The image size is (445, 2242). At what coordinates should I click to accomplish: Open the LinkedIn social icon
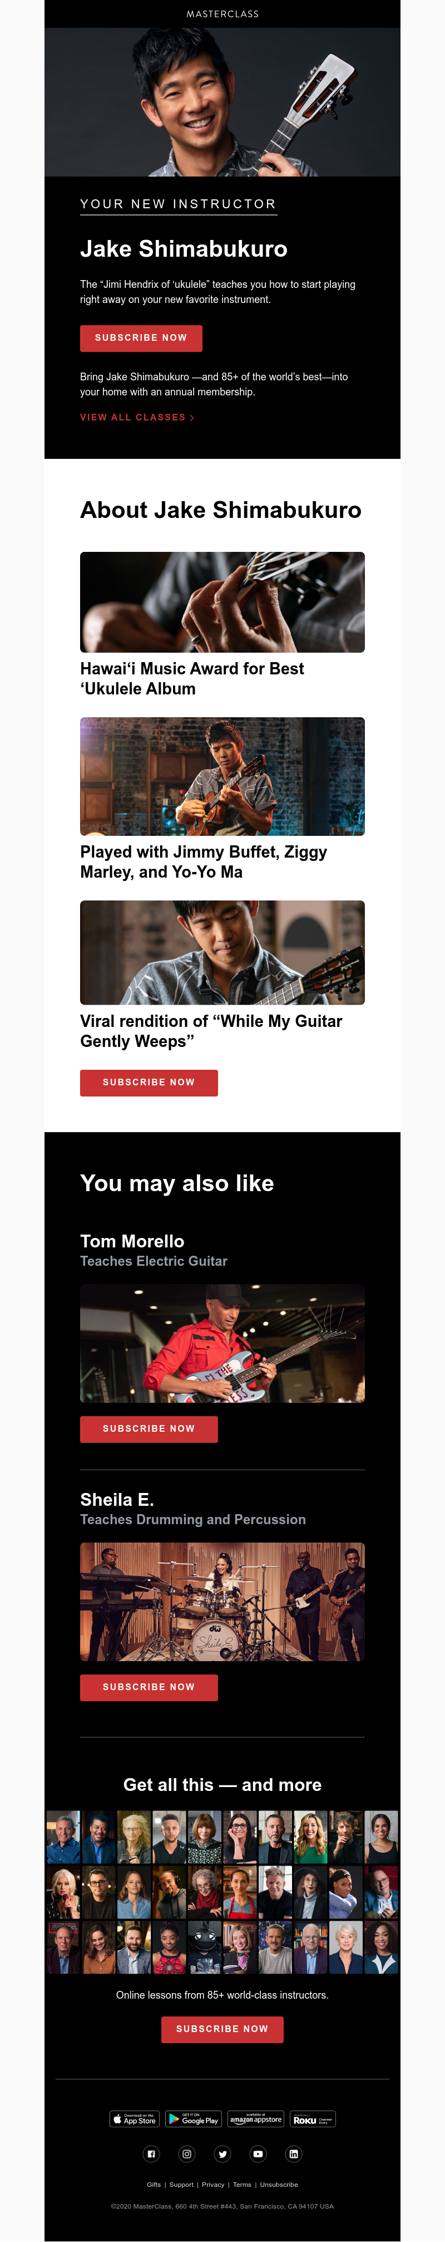(x=293, y=2154)
